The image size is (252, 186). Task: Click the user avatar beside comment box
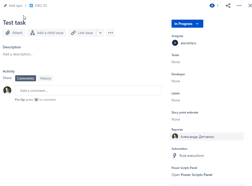coord(7,90)
